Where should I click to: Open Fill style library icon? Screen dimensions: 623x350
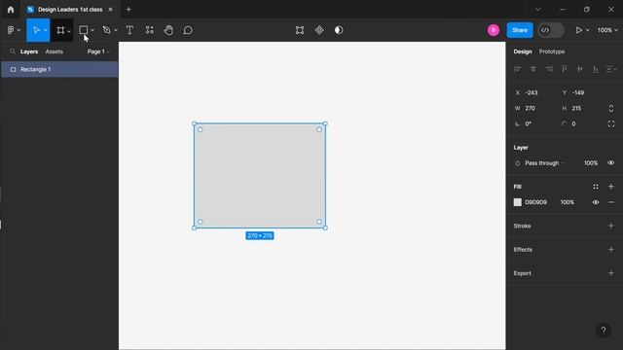coord(596,187)
